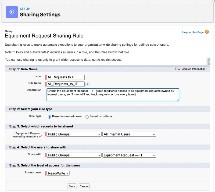
Task: Click the Sharing Settings shield icon
Action: point(12,12)
